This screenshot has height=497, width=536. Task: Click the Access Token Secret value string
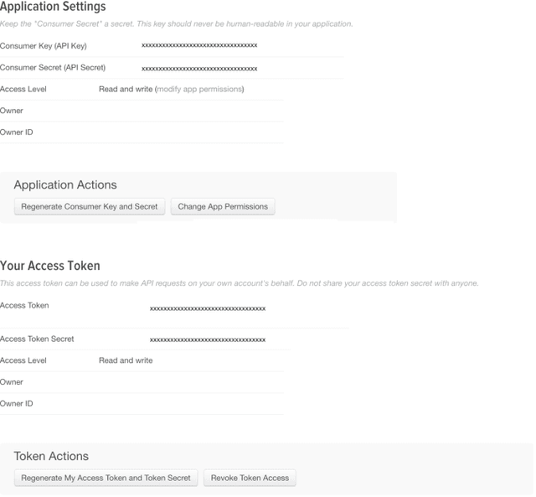click(x=208, y=339)
